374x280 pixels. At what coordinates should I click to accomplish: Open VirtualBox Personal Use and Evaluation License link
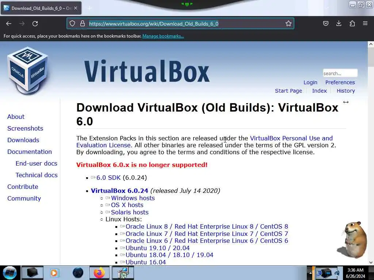pyautogui.click(x=291, y=138)
